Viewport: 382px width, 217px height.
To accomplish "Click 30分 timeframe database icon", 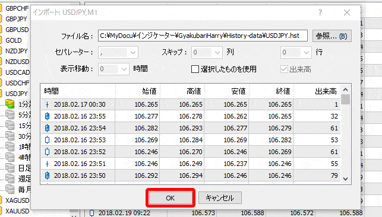I will [x=10, y=136].
